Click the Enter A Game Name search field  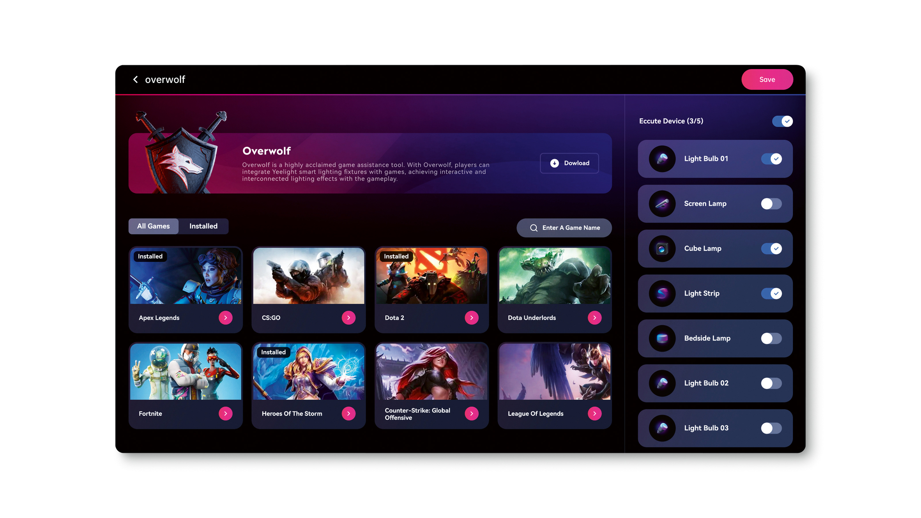coord(564,228)
